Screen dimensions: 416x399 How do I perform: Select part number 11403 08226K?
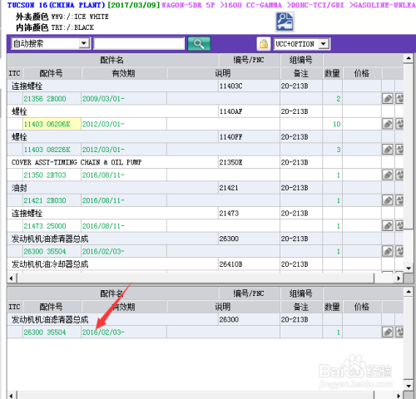click(47, 150)
